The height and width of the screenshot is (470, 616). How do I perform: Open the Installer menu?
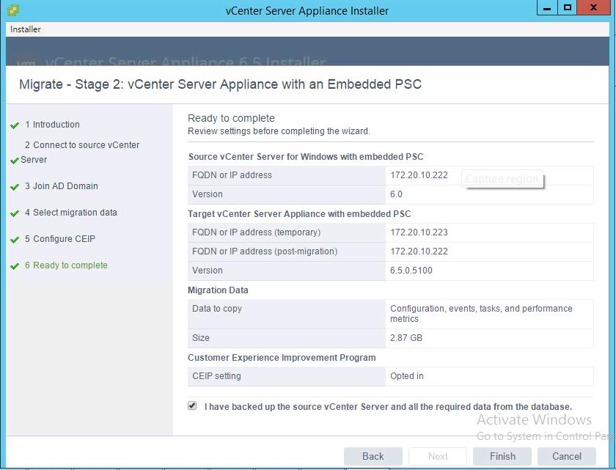pos(26,29)
